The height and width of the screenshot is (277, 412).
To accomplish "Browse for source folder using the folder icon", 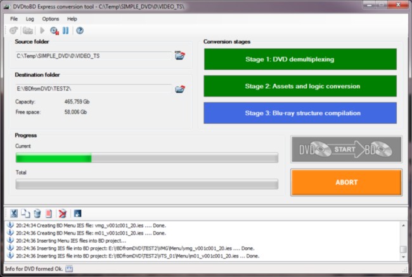I will click(x=180, y=55).
